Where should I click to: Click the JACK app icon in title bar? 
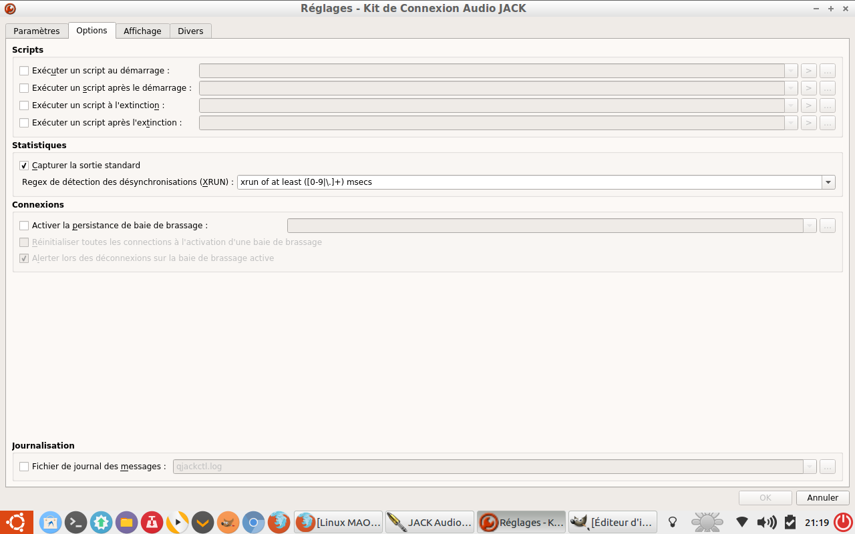[x=10, y=9]
